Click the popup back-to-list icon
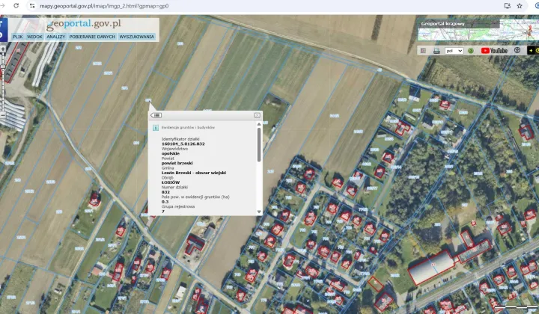The image size is (539, 314). pos(156,115)
